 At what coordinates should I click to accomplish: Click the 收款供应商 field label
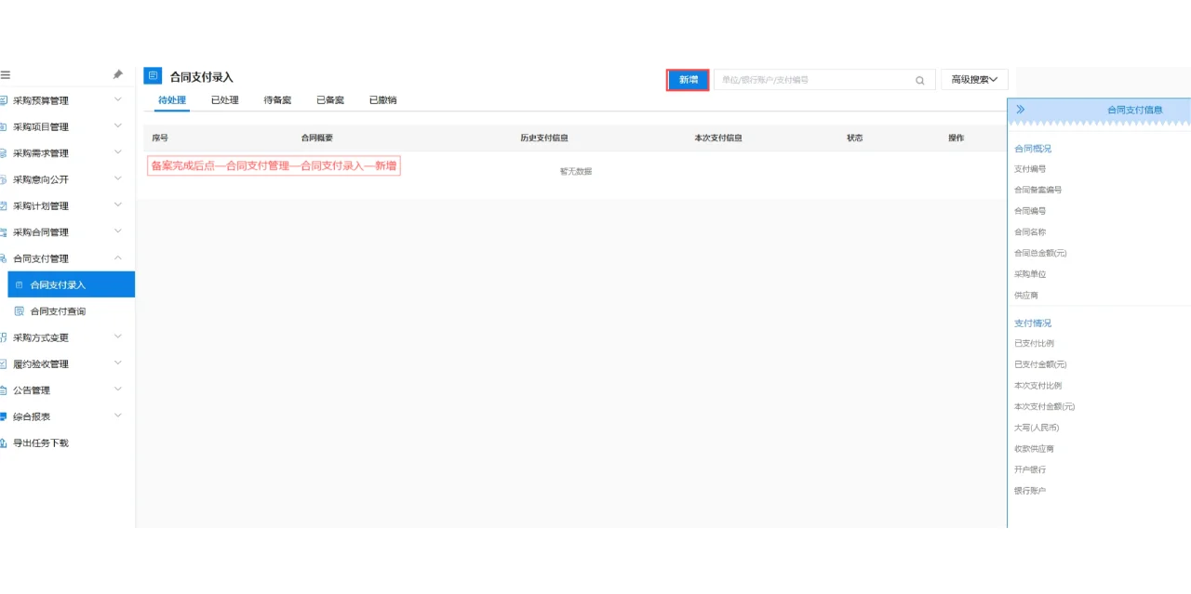click(x=1035, y=448)
